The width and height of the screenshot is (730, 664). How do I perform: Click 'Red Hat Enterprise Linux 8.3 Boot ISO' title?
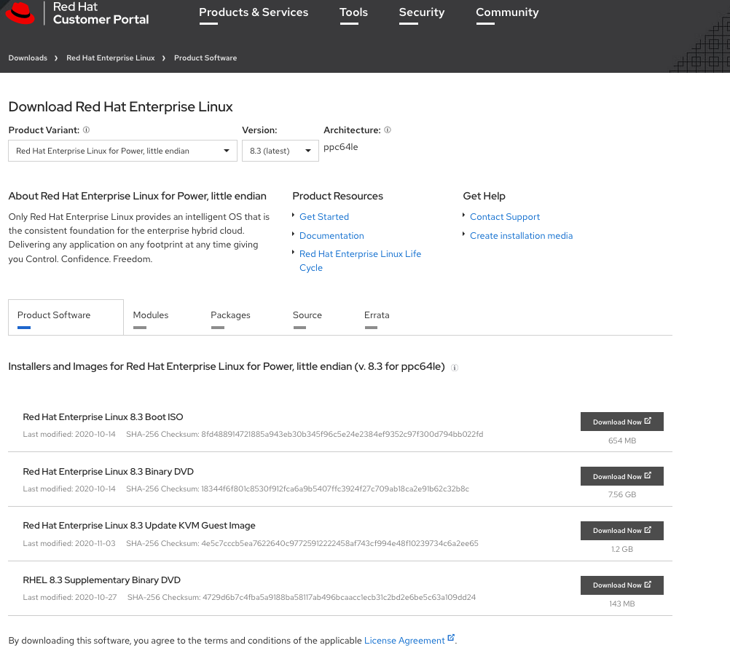[103, 417]
